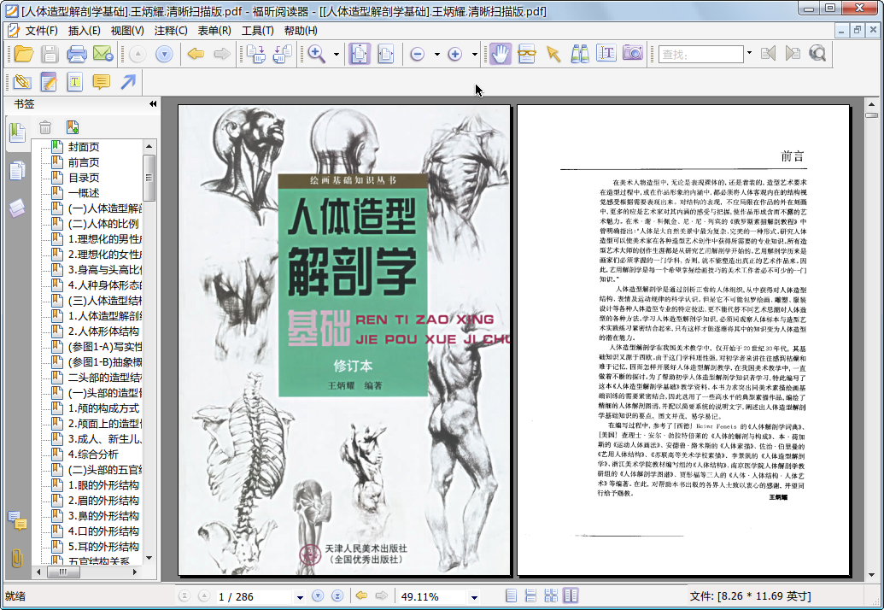Click the zoom in plus button
The width and height of the screenshot is (884, 610).
(455, 54)
